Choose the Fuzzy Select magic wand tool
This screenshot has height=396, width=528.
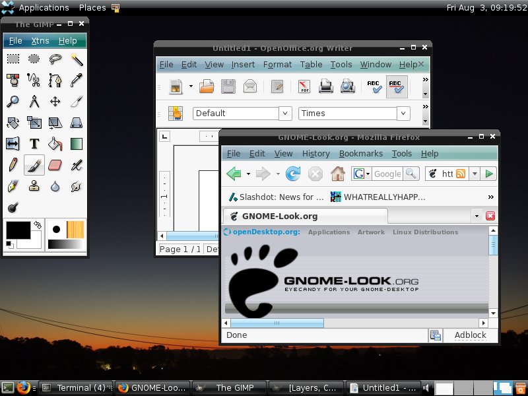pos(77,59)
